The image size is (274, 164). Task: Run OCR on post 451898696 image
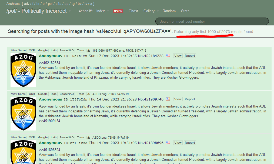tap(32, 138)
